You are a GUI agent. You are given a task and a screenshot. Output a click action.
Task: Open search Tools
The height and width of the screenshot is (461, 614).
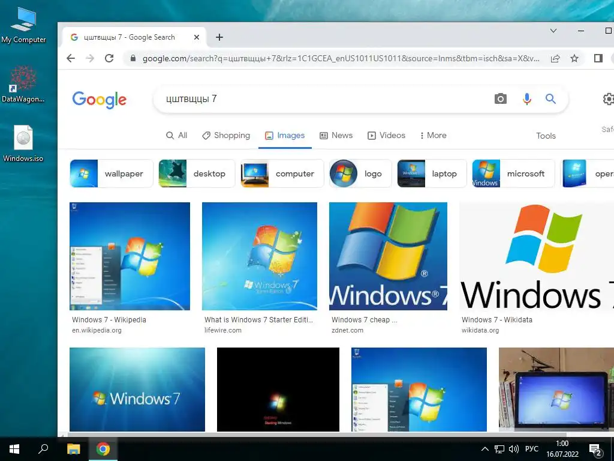[546, 136]
